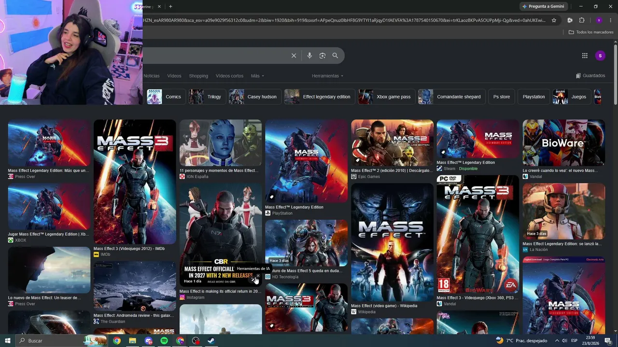Open the IGN España characters image
618x347 pixels.
221,143
